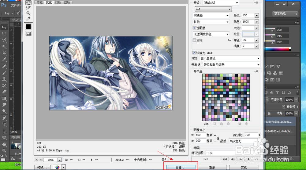This screenshot has width=306, height=170.
Task: Open the 元数据 版权和联系信息 dropdown
Action: (x=232, y=65)
